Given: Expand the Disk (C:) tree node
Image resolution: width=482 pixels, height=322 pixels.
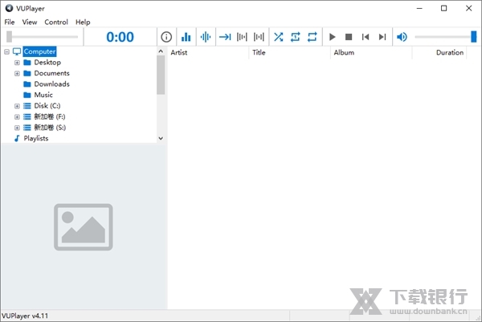Looking at the screenshot, I should click(17, 106).
